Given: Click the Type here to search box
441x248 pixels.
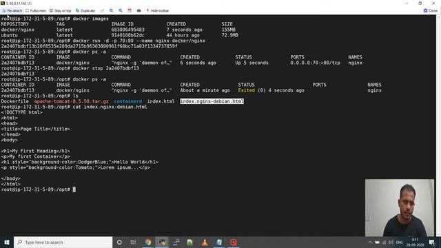Looking at the screenshot, I should tap(63, 242).
